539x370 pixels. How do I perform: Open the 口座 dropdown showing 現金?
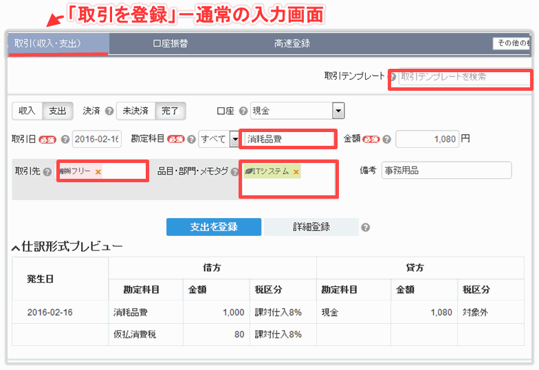[x=297, y=111]
